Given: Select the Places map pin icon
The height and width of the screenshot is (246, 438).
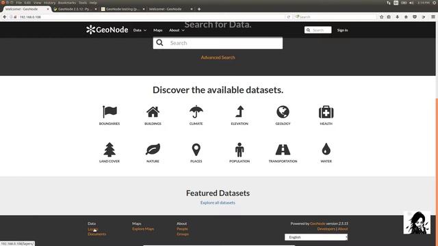Looking at the screenshot, I should 196,150.
